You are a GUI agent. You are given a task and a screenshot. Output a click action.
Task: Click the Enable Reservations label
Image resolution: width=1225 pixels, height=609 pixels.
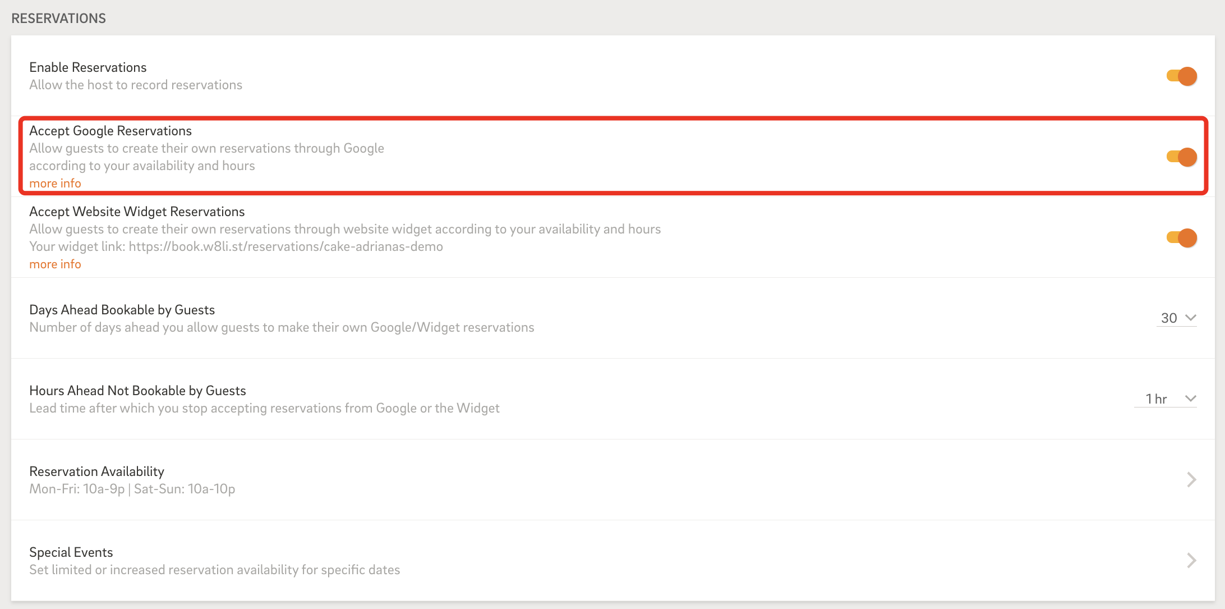(x=88, y=67)
